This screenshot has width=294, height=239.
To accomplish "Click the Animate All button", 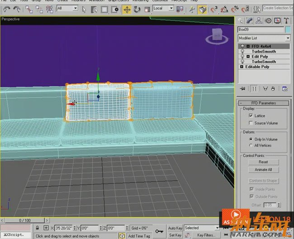I will 263,170.
